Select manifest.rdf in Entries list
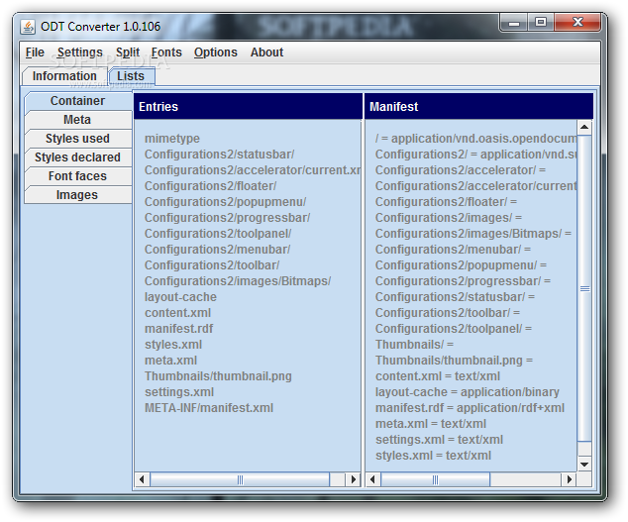 click(x=178, y=329)
